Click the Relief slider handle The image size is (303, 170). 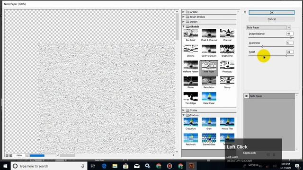[286, 56]
